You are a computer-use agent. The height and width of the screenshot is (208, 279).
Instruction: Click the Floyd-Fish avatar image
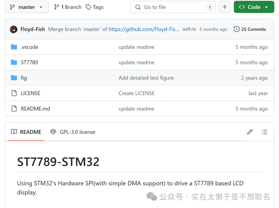[13, 29]
